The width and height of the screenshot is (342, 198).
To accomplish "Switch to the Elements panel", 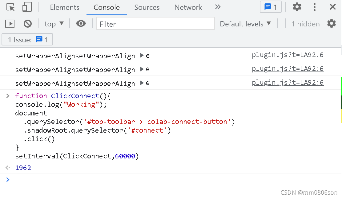I will click(65, 7).
